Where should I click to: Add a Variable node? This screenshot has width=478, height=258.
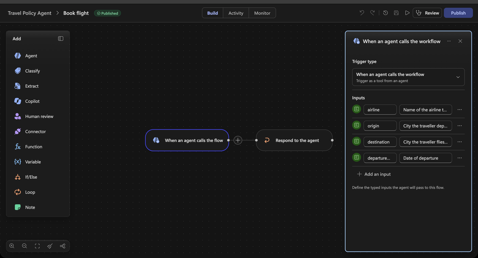(33, 162)
